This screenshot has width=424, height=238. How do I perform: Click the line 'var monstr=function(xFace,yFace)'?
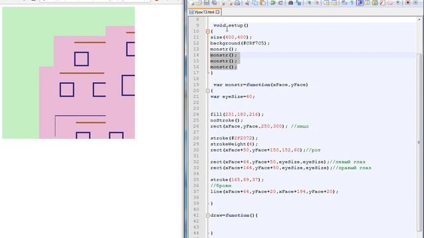click(x=260, y=85)
